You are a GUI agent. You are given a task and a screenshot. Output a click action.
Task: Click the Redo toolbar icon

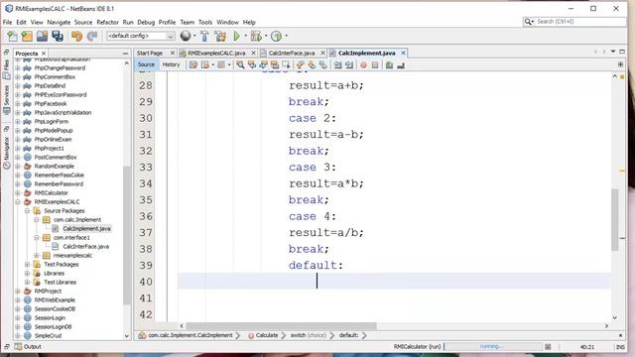click(x=92, y=36)
